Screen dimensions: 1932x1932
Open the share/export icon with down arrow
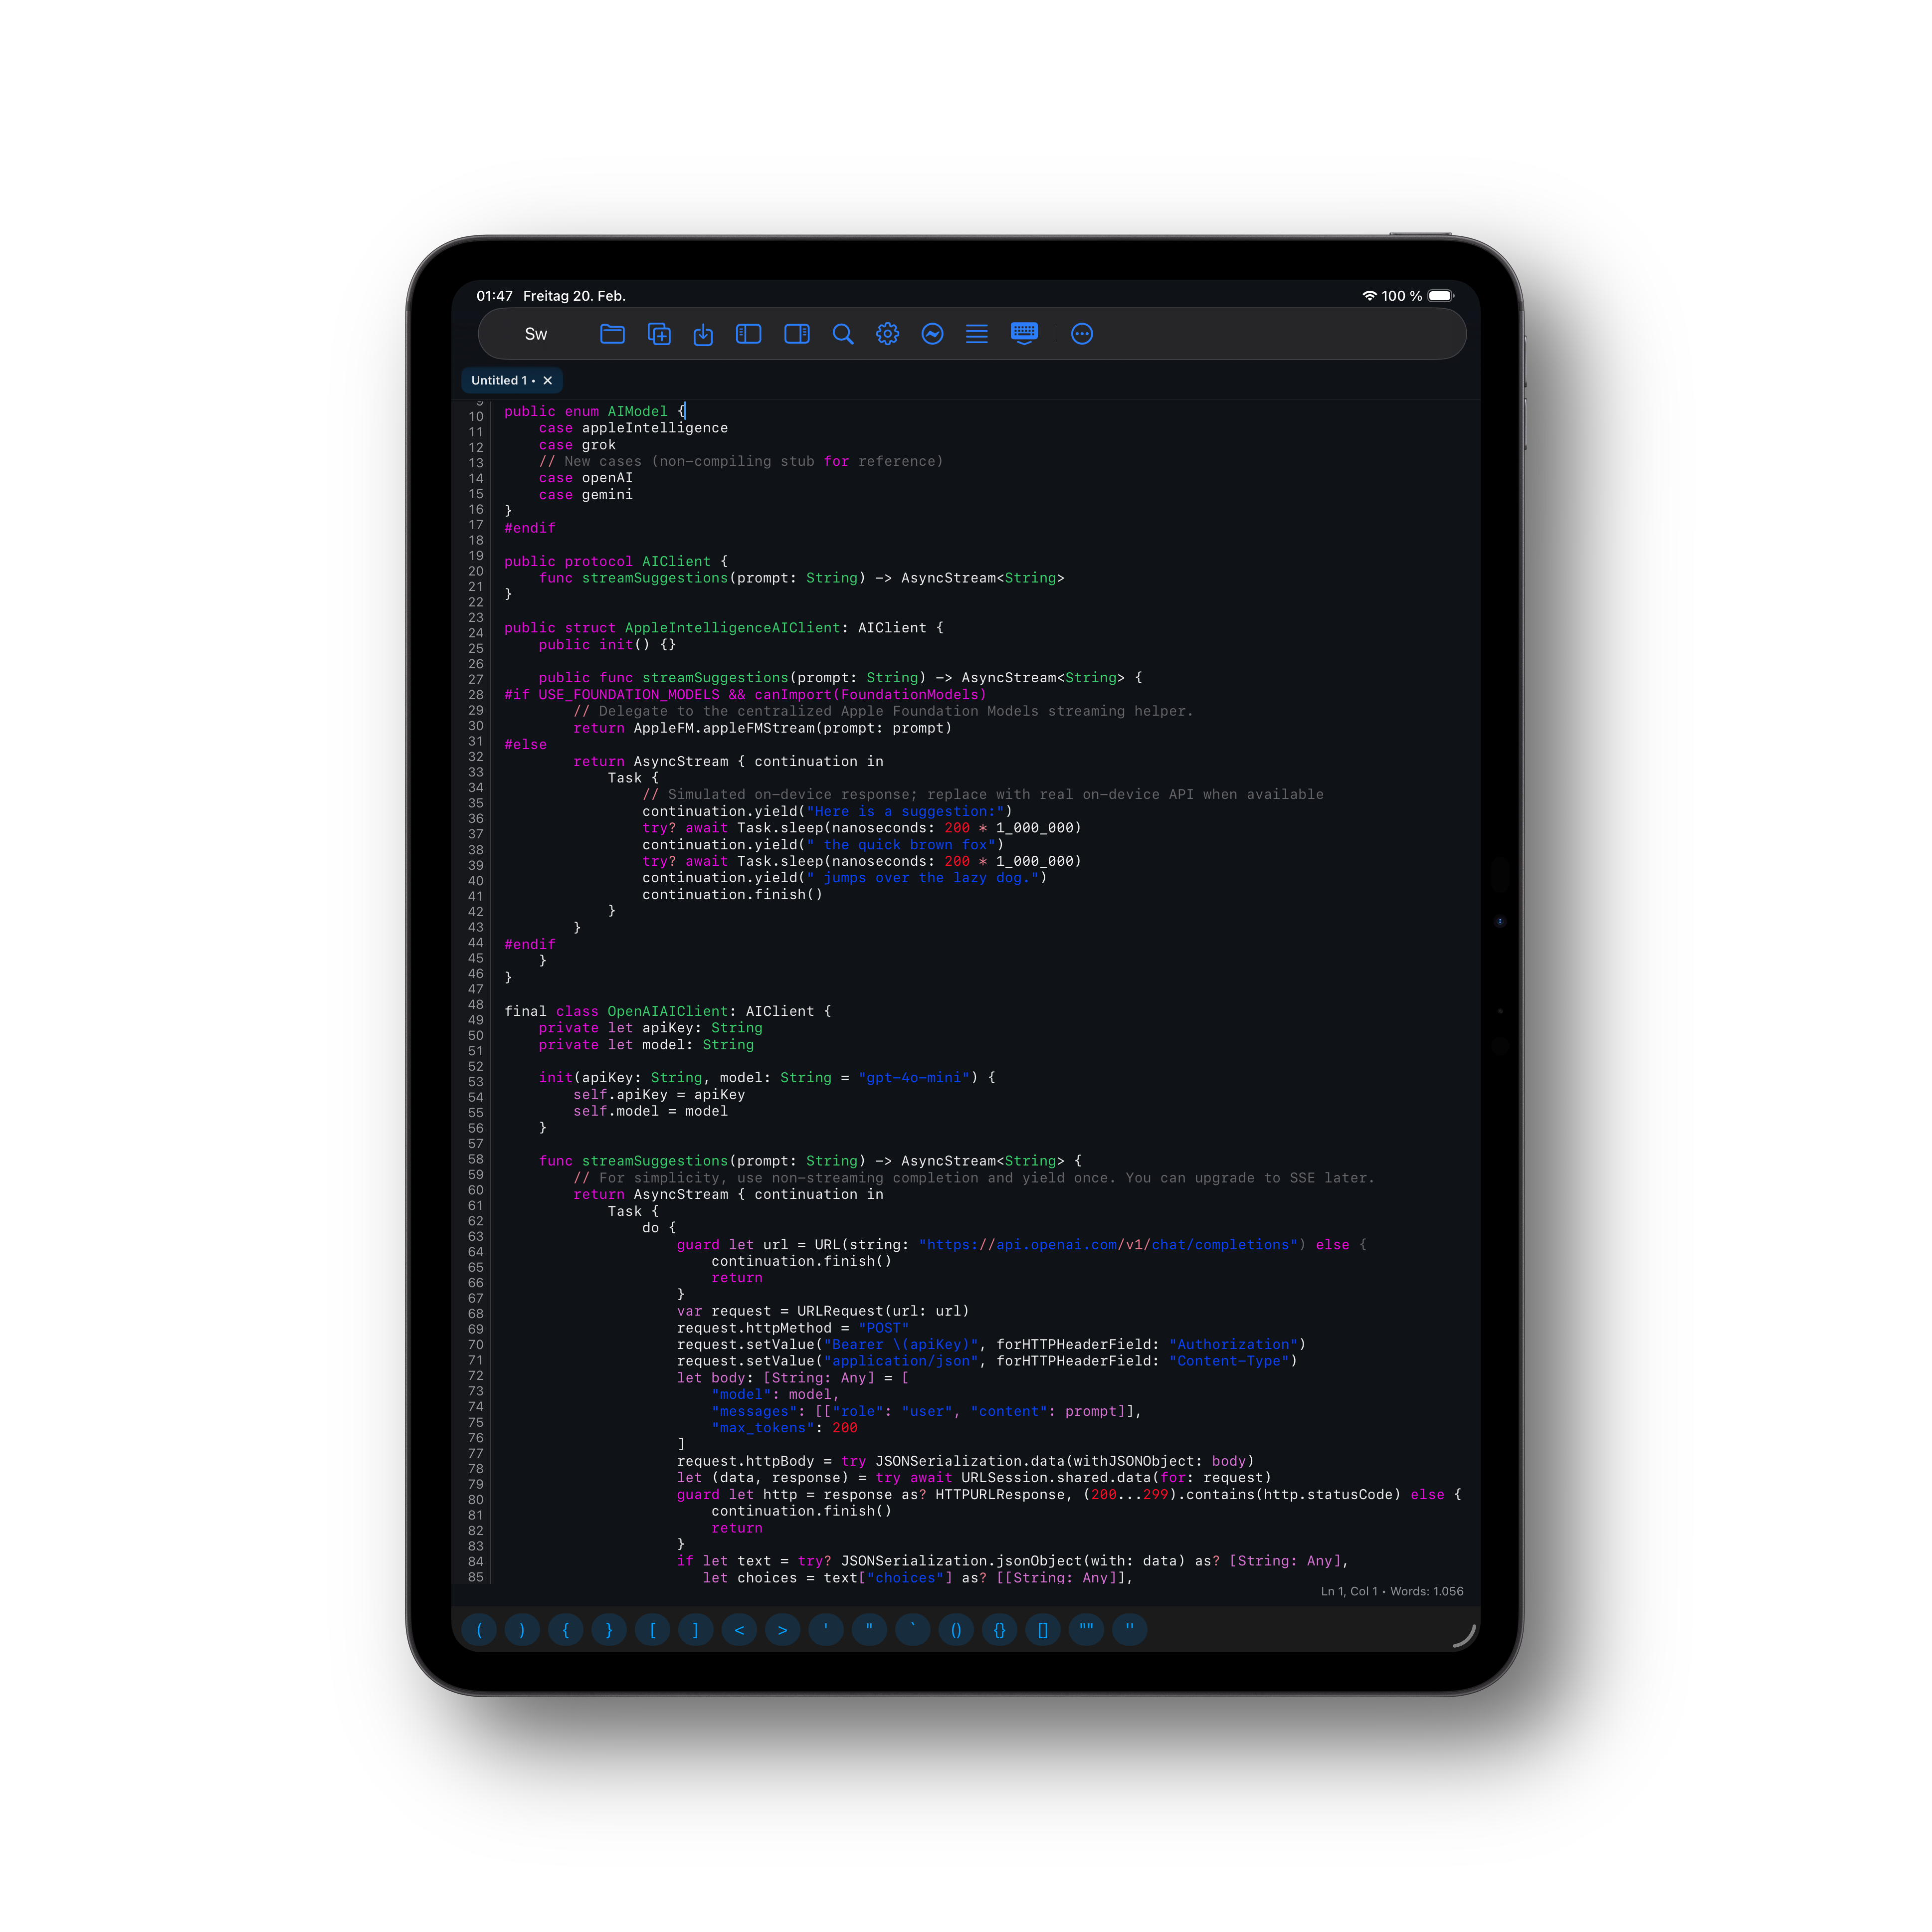tap(703, 334)
